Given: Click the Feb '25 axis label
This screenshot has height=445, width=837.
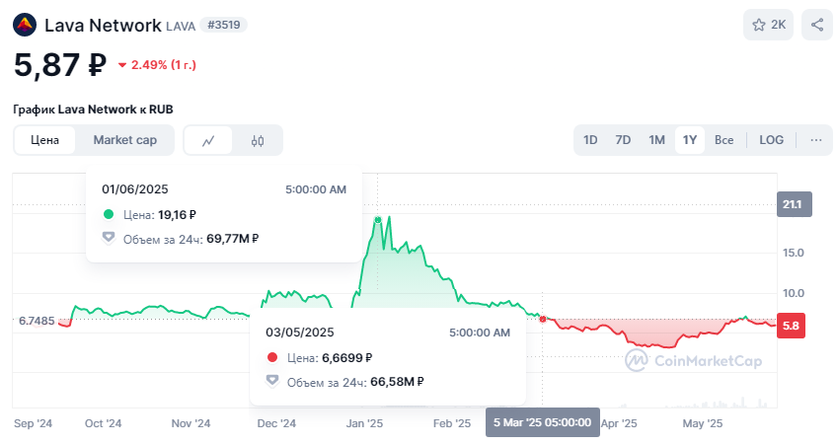Looking at the screenshot, I should coord(452,423).
